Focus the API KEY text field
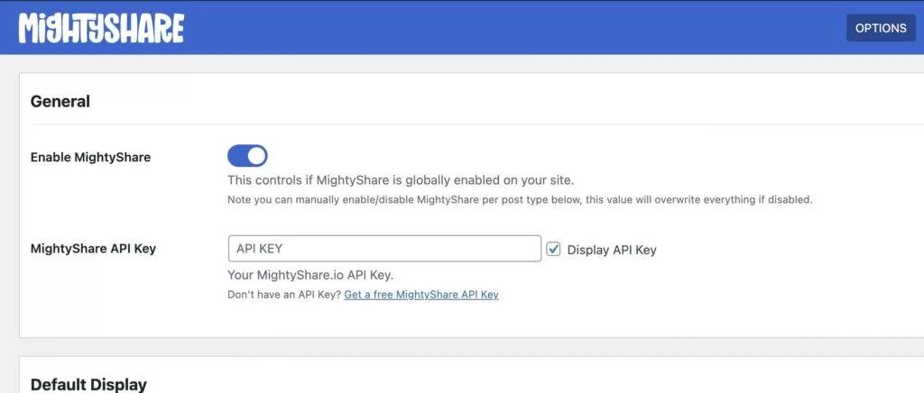Screen dimensions: 924x393 pos(384,249)
